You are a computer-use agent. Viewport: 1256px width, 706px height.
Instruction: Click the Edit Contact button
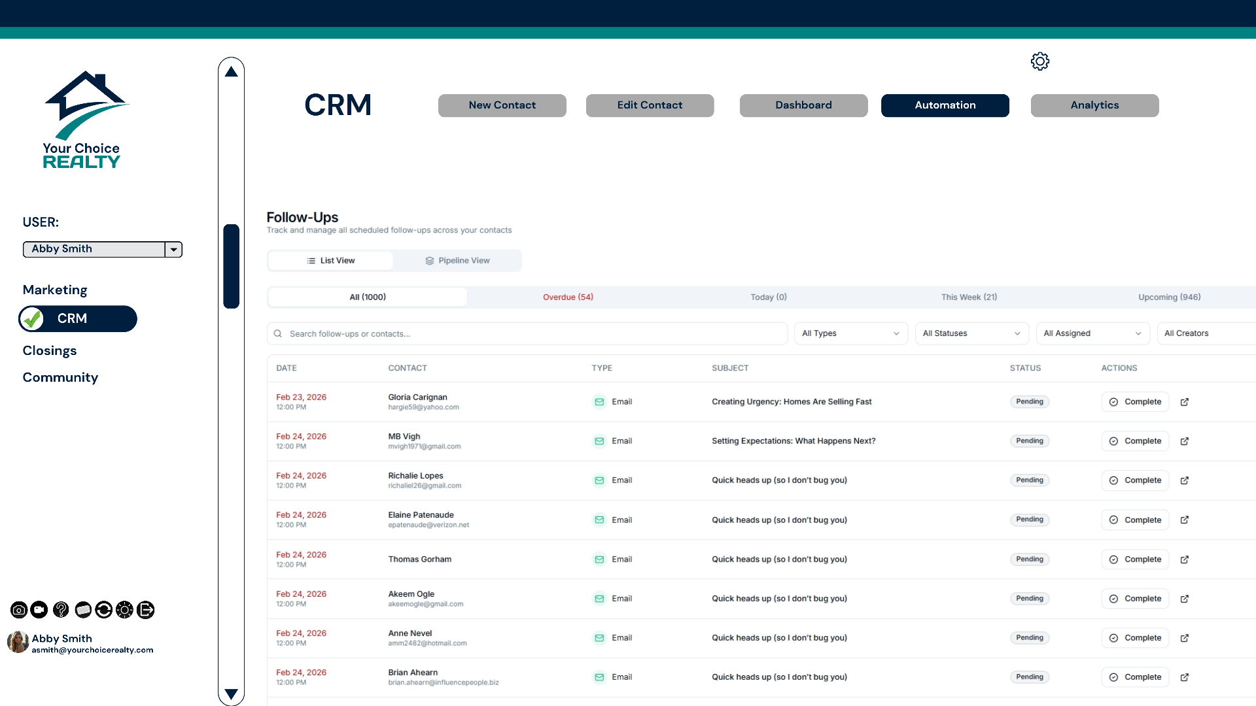[650, 105]
